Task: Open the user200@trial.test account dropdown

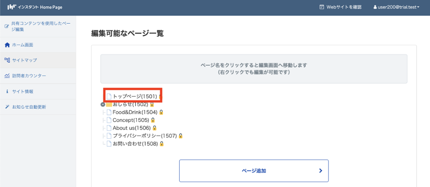Action: [x=396, y=7]
